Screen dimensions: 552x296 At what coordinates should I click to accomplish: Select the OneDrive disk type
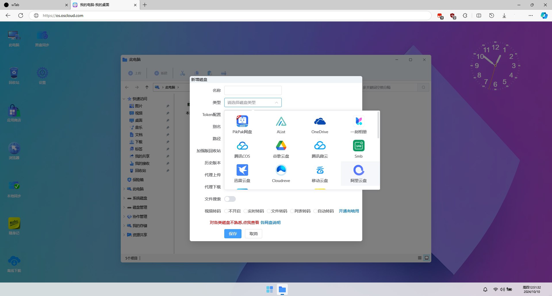(x=320, y=125)
